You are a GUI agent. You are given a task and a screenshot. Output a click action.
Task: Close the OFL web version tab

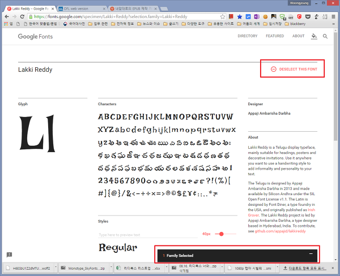(104, 8)
